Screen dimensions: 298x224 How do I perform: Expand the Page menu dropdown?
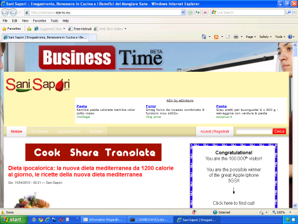251,37
